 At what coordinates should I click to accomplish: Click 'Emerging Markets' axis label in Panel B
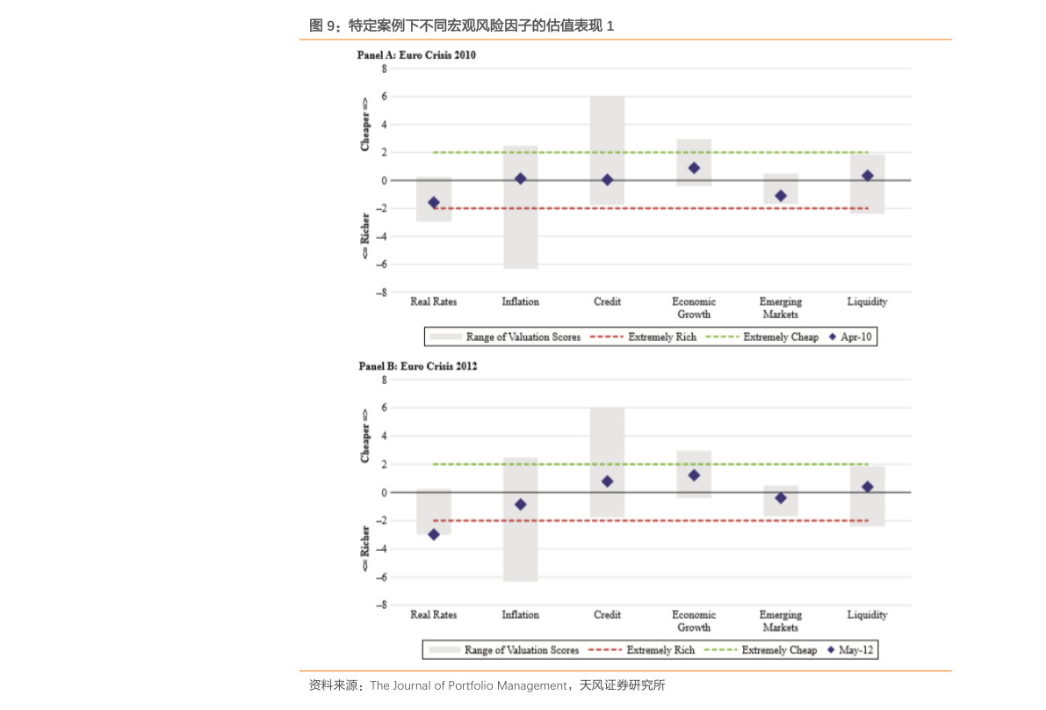(781, 620)
